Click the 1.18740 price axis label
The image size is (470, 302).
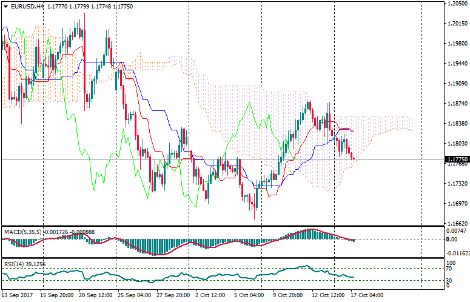[456, 104]
